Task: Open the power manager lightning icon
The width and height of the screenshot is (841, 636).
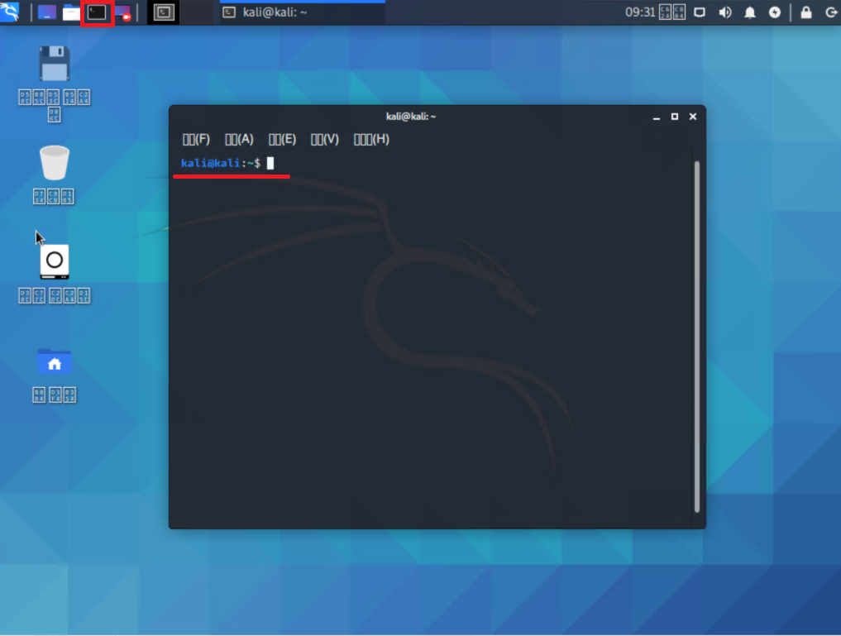Action: (775, 12)
